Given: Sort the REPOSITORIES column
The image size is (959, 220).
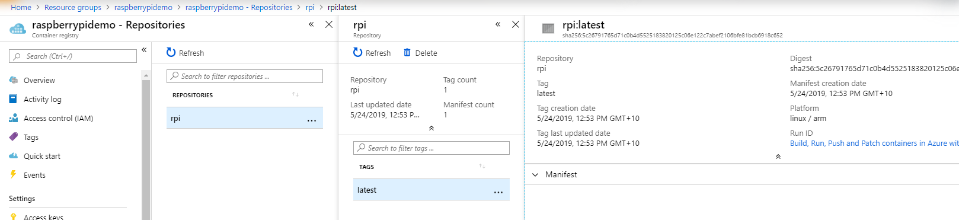Looking at the screenshot, I should pyautogui.click(x=295, y=95).
